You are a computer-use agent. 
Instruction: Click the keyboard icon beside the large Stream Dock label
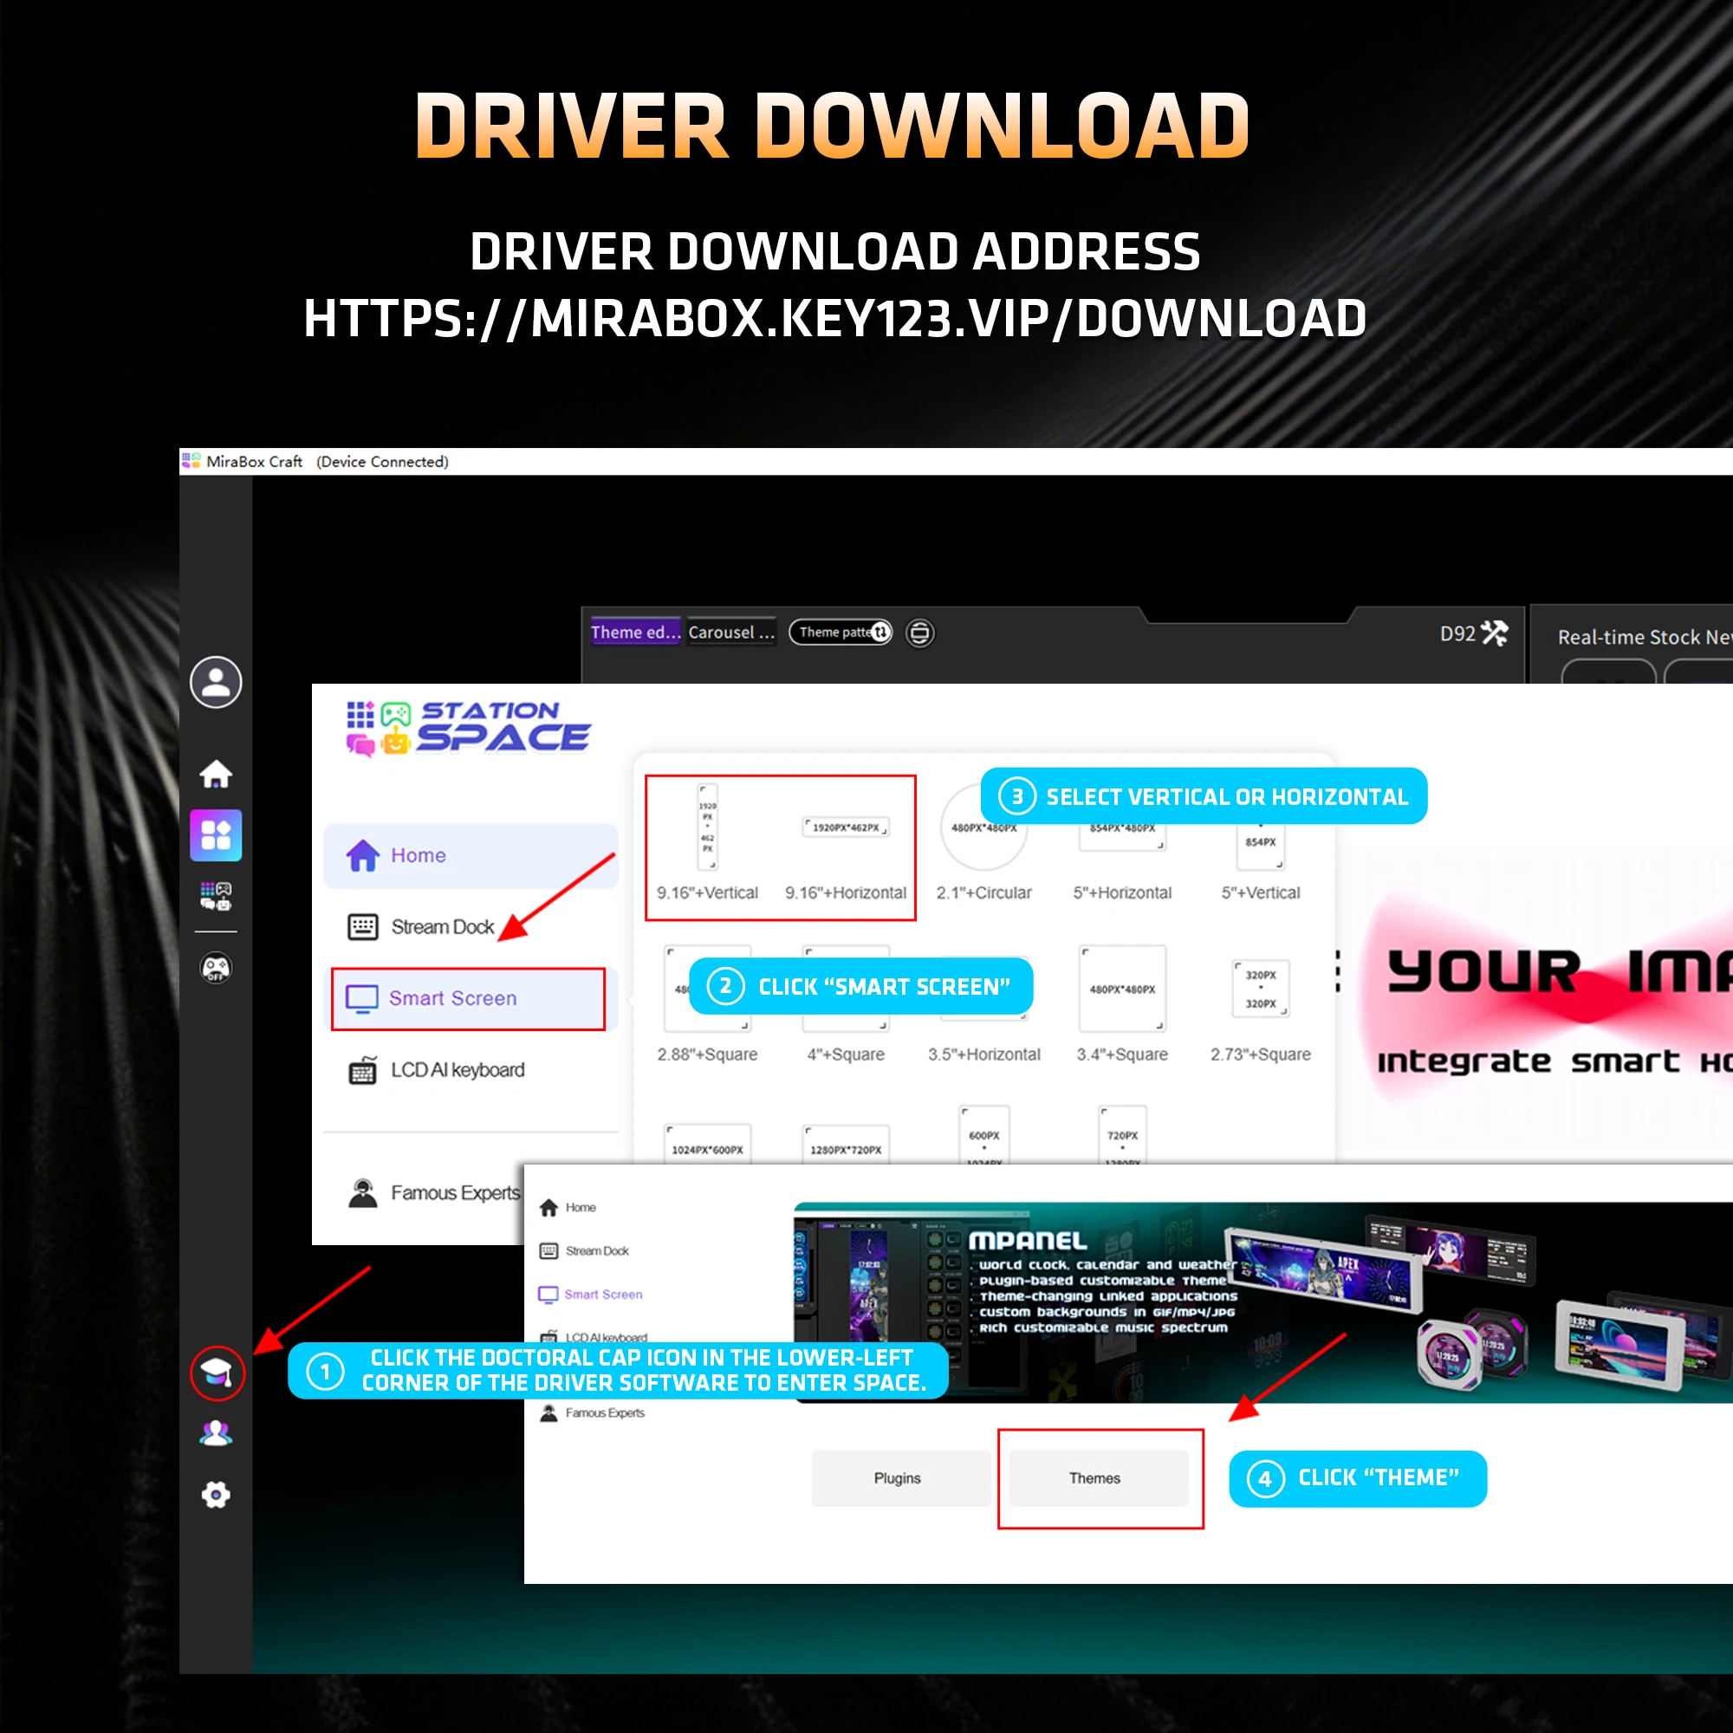(x=362, y=926)
